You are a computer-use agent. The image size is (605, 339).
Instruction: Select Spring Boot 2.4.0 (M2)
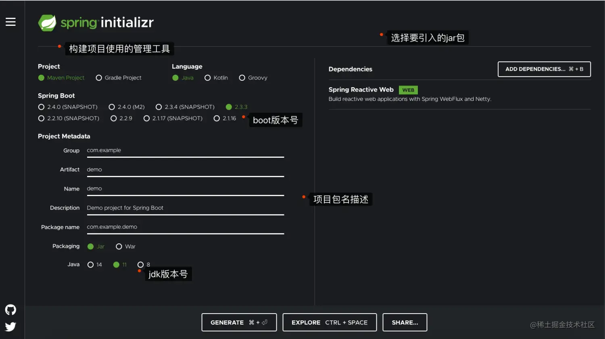[x=127, y=107]
